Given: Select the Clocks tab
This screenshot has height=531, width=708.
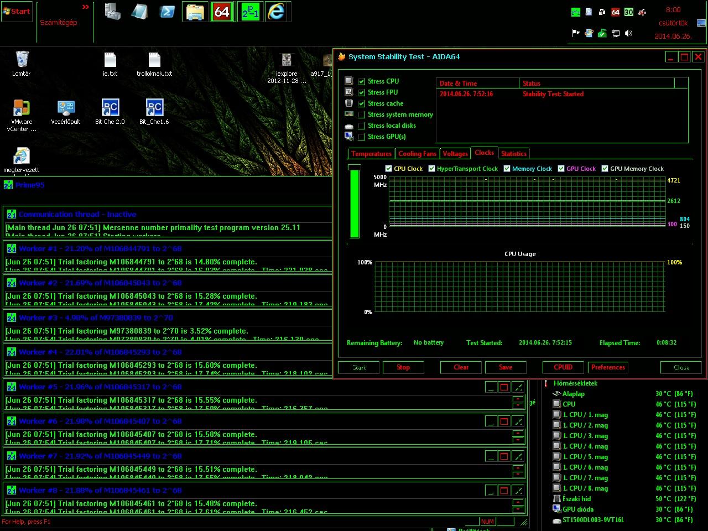Looking at the screenshot, I should (484, 153).
